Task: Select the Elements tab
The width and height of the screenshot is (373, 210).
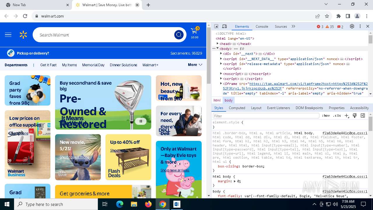Action: pos(242,26)
